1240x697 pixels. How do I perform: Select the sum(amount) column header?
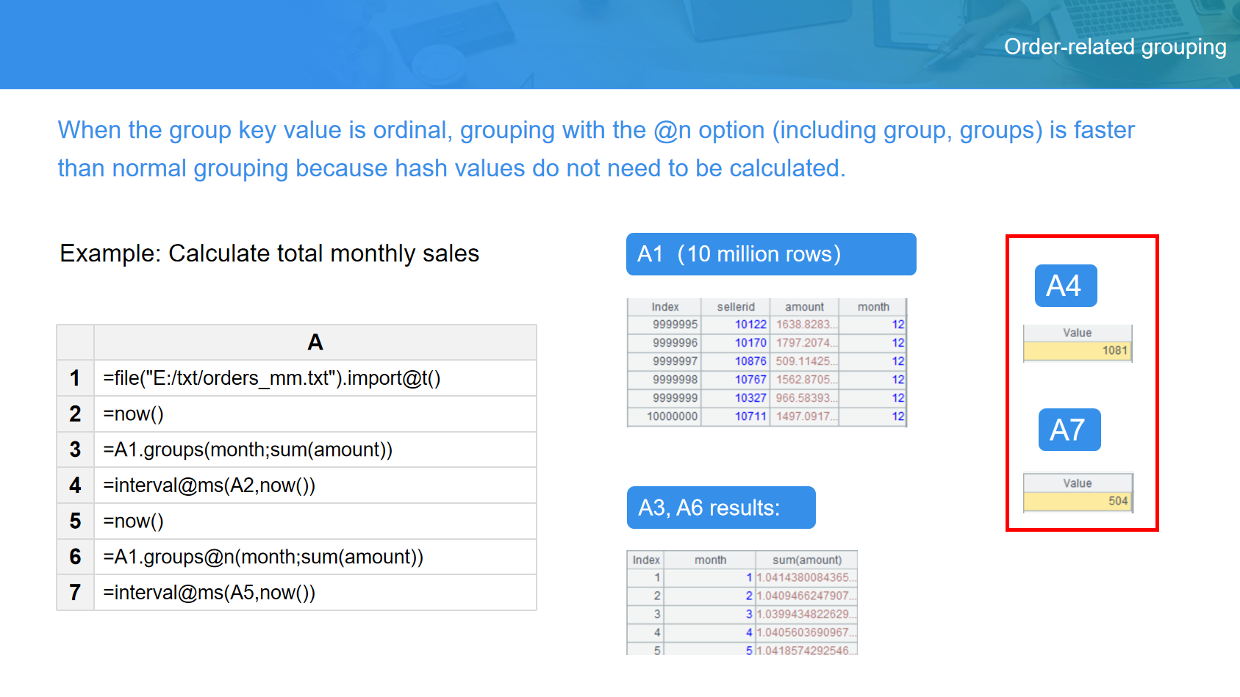(x=806, y=560)
